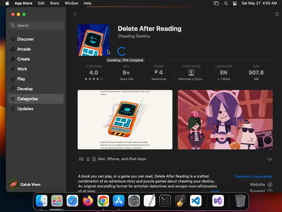Click the iPhone device icon
282x212 pixels.
point(88,159)
